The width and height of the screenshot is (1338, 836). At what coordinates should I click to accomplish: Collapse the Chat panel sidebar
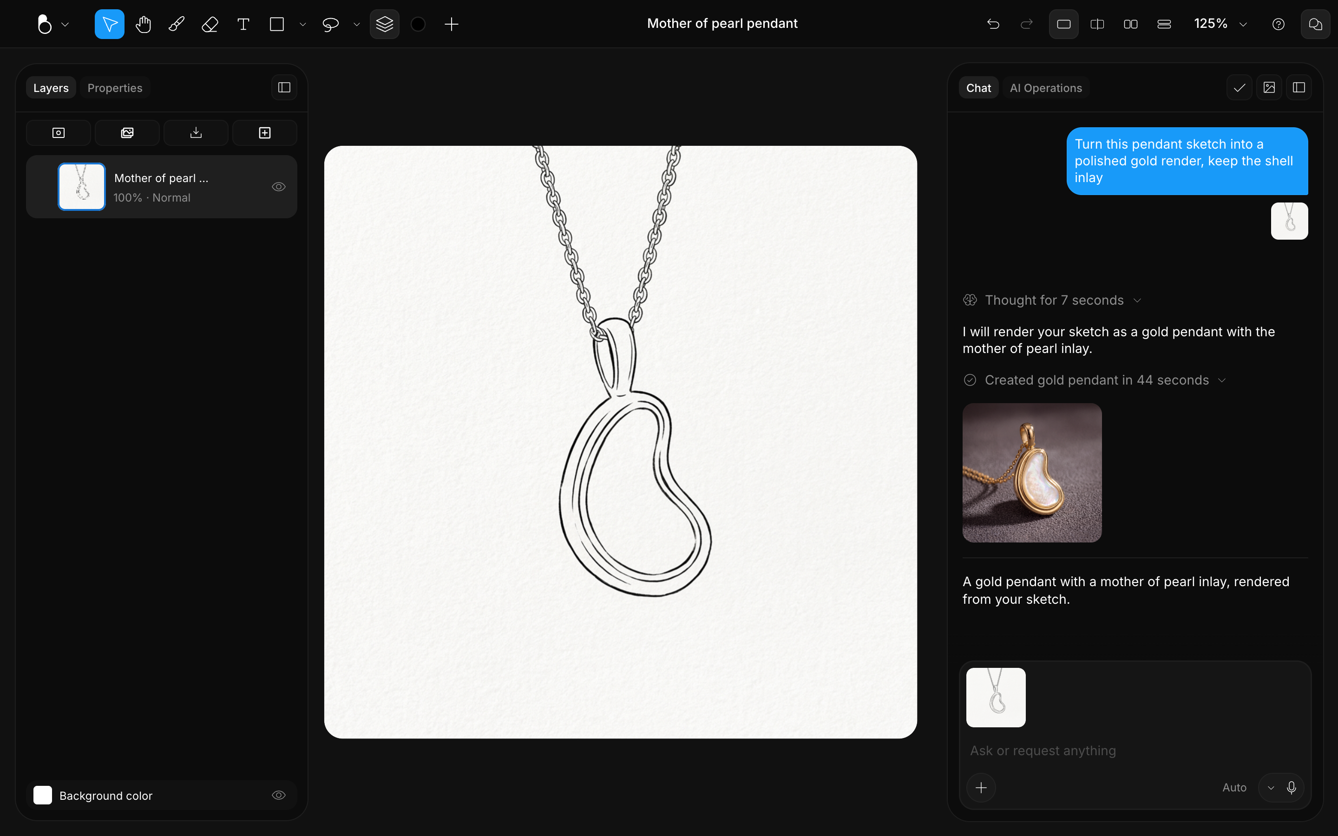tap(1299, 87)
